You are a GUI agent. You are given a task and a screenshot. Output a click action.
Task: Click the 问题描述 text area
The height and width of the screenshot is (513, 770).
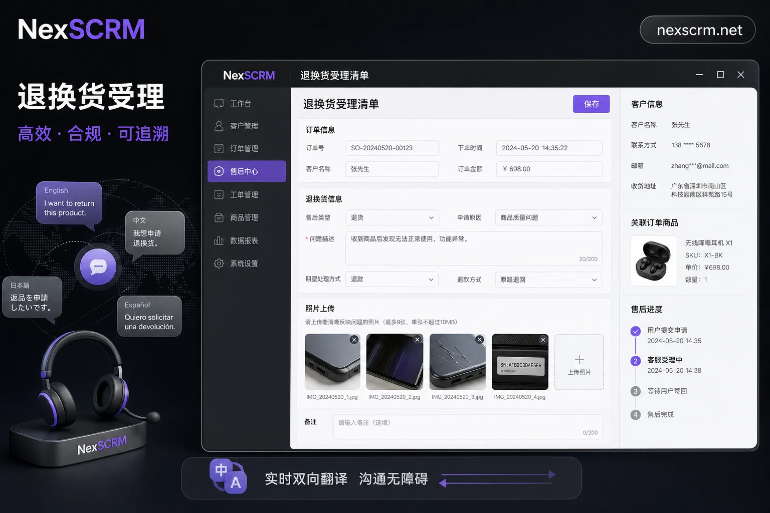pyautogui.click(x=474, y=248)
